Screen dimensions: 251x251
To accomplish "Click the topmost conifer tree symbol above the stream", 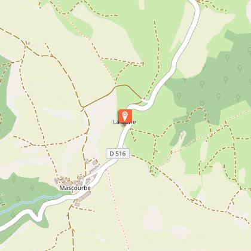I will click(14, 179).
